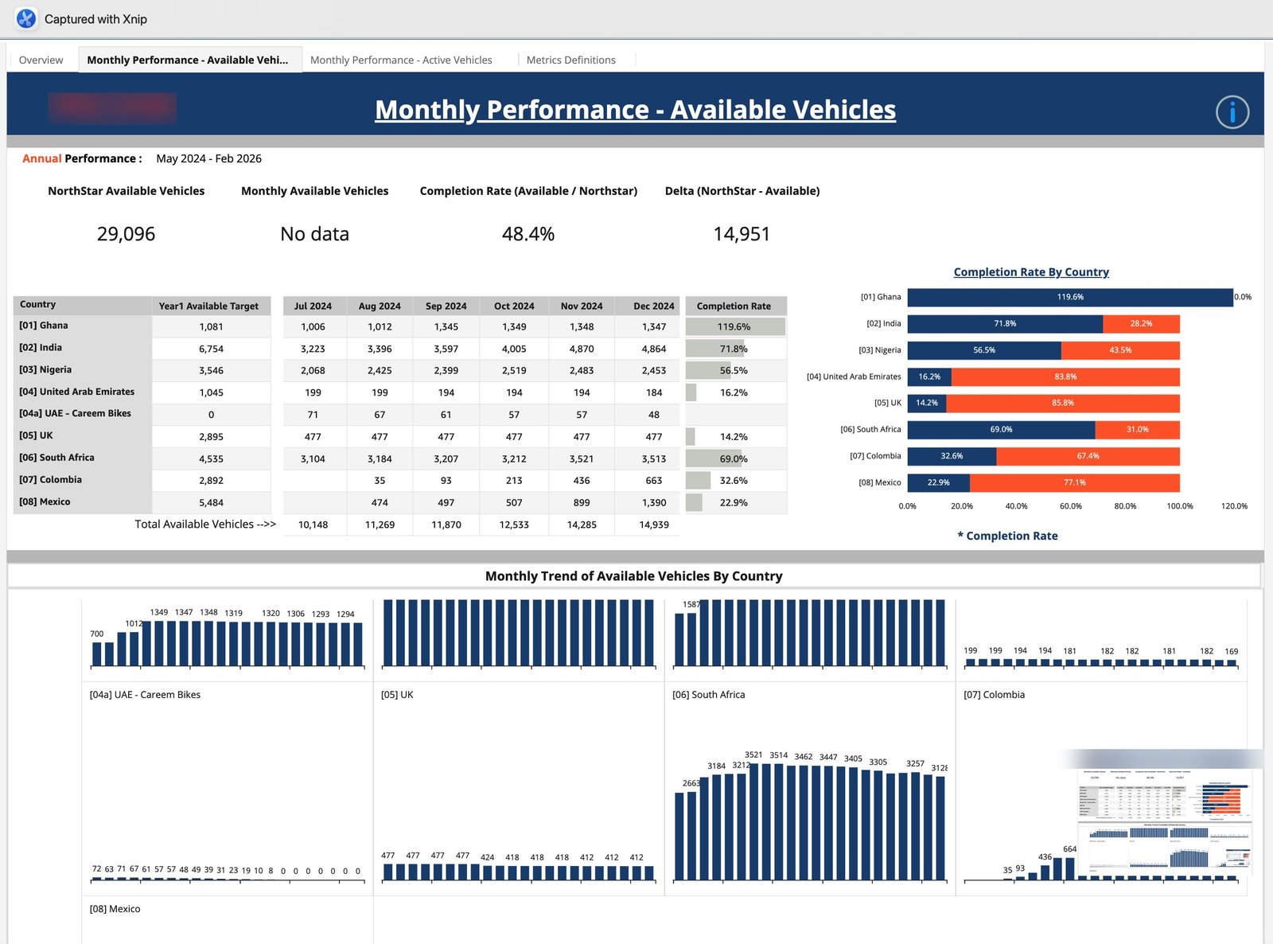Select the [06] South Africa table row label
1273x944 pixels.
click(56, 458)
